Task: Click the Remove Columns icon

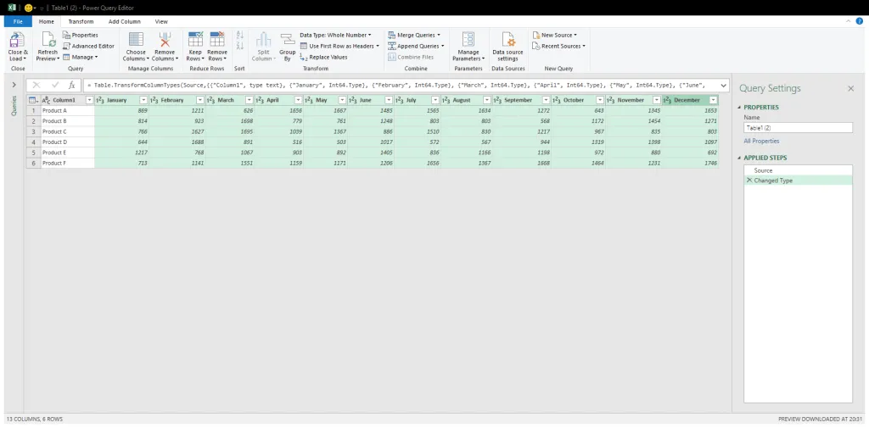Action: [165, 40]
